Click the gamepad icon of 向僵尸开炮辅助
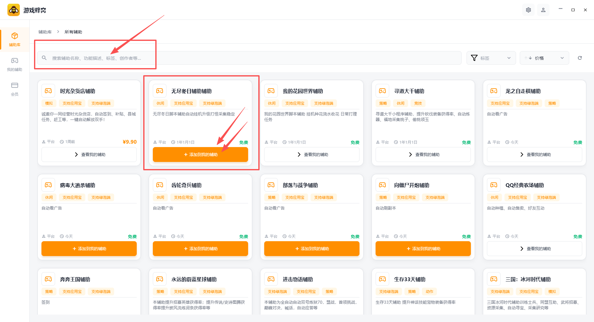Viewport: 594px width, 322px height. tap(382, 185)
